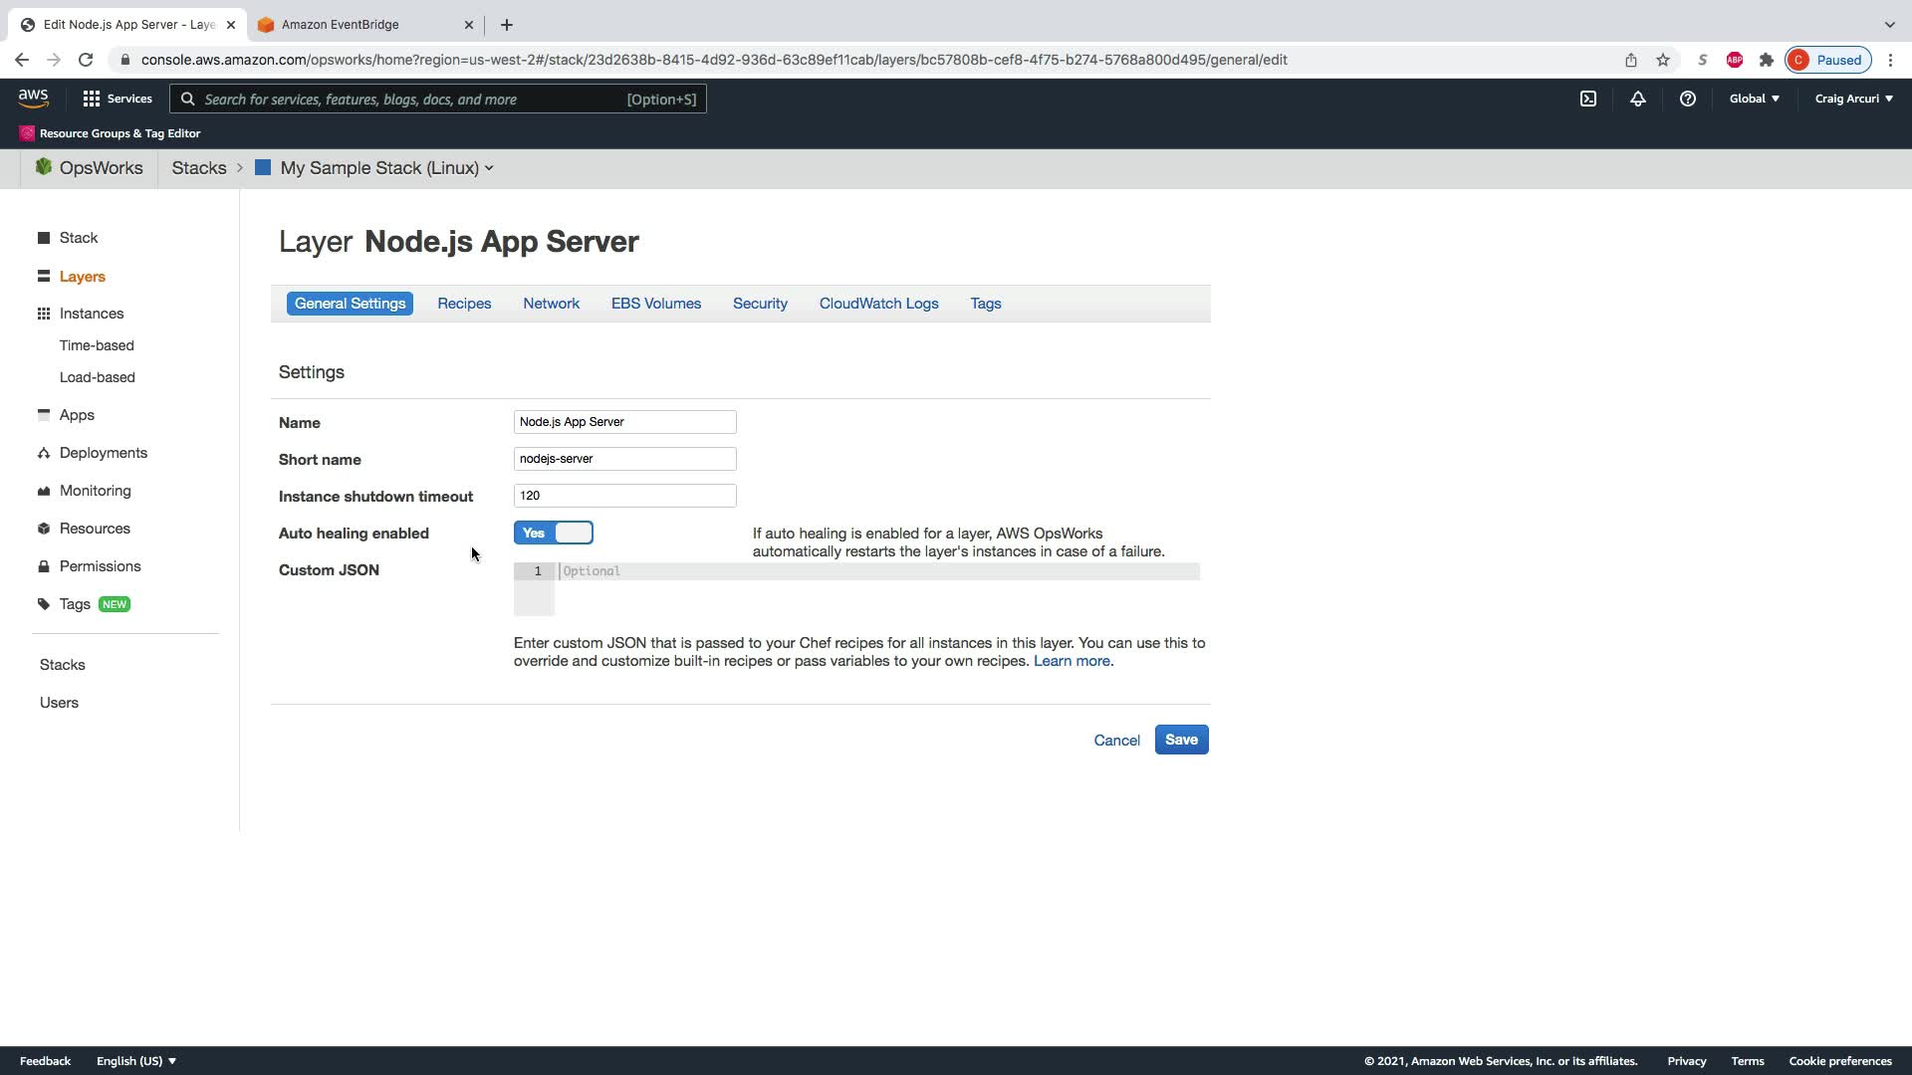Click the Save button
Screen dimensions: 1912x1075
click(x=1181, y=740)
